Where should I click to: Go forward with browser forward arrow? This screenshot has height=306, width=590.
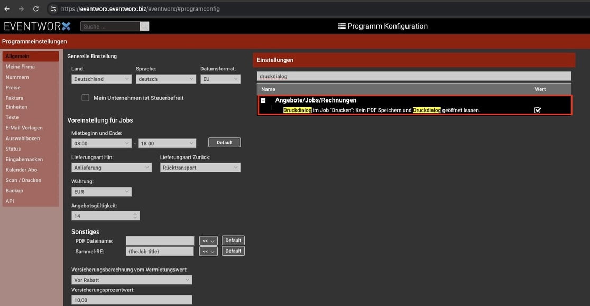21,8
